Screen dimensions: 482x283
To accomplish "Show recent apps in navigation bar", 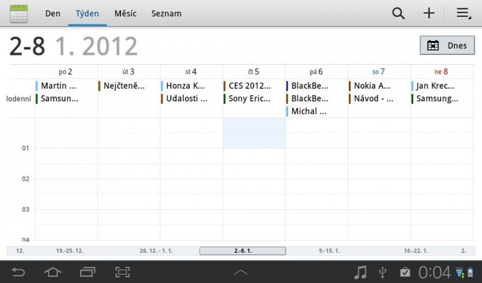I will (87, 272).
